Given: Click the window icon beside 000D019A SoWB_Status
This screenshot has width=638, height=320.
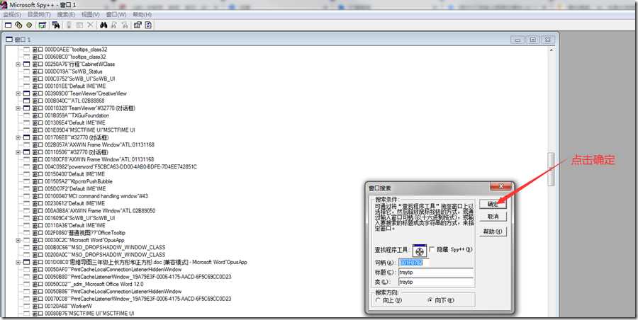Looking at the screenshot, I should (x=26, y=72).
